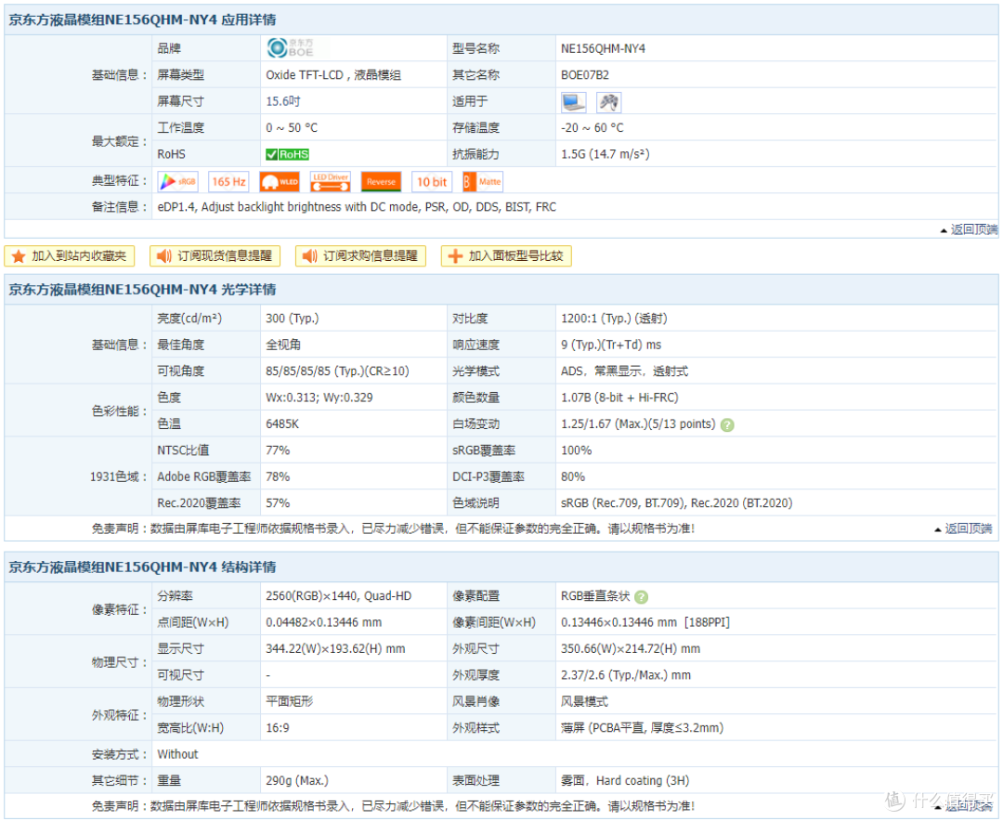The width and height of the screenshot is (1003, 821).
Task: Click the 165 Hz feature badge
Action: pos(228,182)
